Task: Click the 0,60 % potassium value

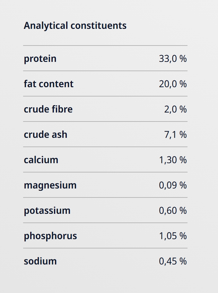Action: pyautogui.click(x=172, y=211)
